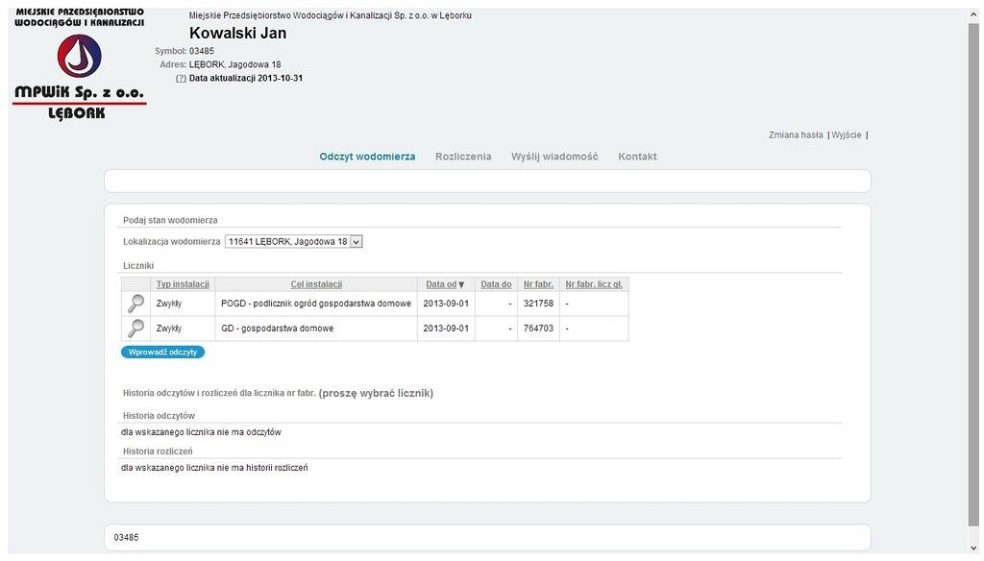Sort table by Nr fabr. column
Screen dimensions: 984x561
click(x=538, y=284)
